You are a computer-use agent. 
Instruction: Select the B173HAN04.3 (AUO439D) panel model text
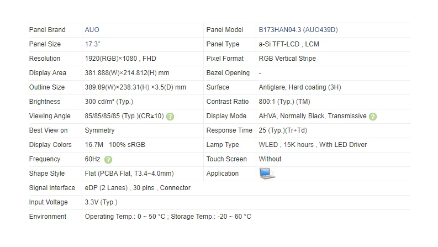(x=298, y=30)
